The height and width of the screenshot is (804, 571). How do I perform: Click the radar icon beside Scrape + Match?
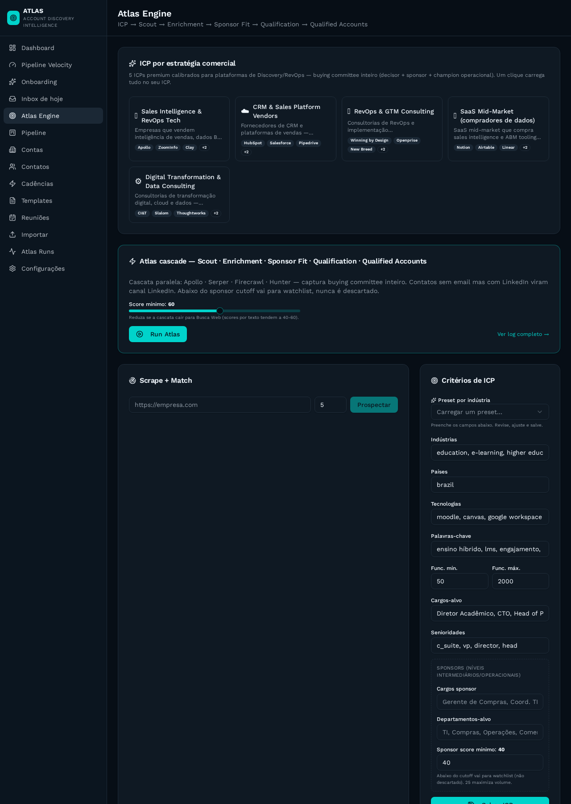coord(132,381)
